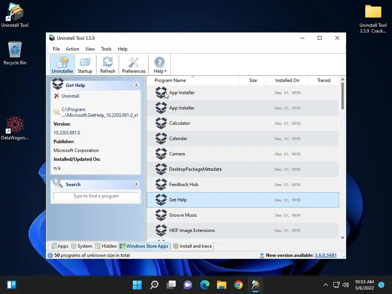Open new version link 3.6.0.5681
The image size is (392, 294).
pyautogui.click(x=325, y=255)
